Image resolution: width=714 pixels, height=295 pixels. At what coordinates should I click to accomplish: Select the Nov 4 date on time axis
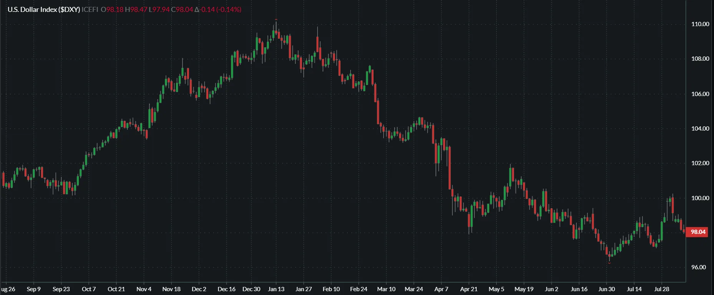pos(144,289)
